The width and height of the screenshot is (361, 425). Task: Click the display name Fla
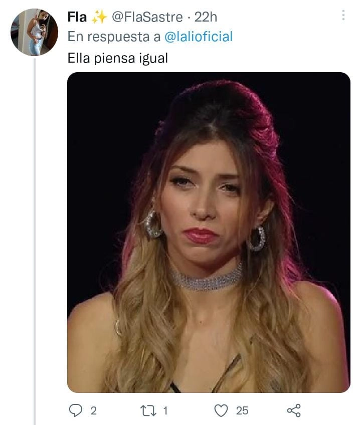point(77,17)
